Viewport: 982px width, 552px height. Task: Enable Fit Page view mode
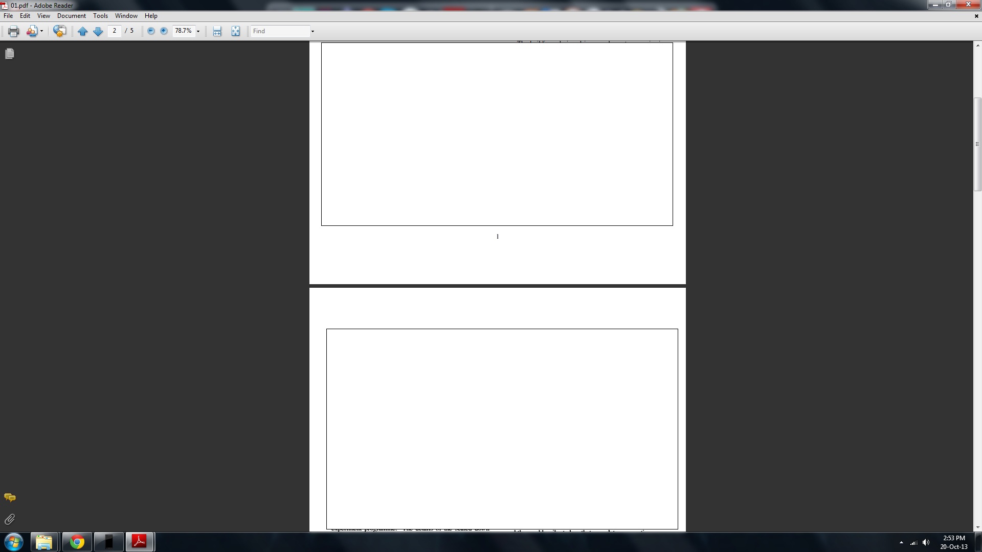pos(235,31)
